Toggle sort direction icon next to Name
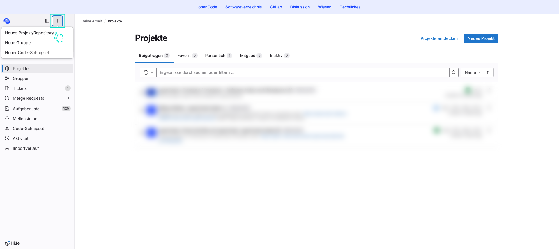Viewport: 559px width, 249px height. click(x=489, y=72)
